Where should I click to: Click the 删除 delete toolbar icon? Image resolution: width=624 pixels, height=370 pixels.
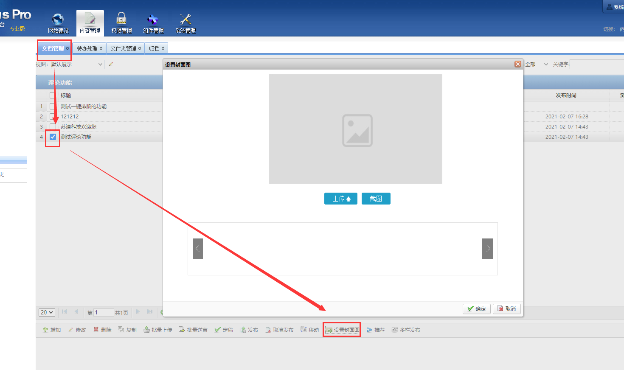[x=96, y=330]
